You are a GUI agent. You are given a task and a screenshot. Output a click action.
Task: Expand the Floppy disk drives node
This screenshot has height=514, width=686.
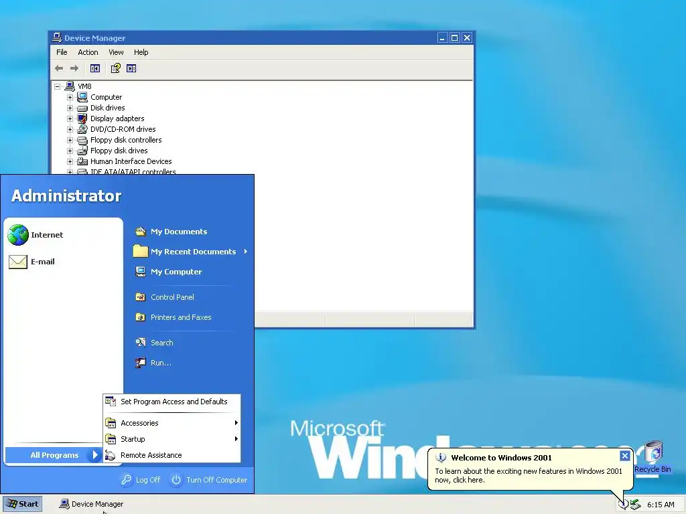70,151
